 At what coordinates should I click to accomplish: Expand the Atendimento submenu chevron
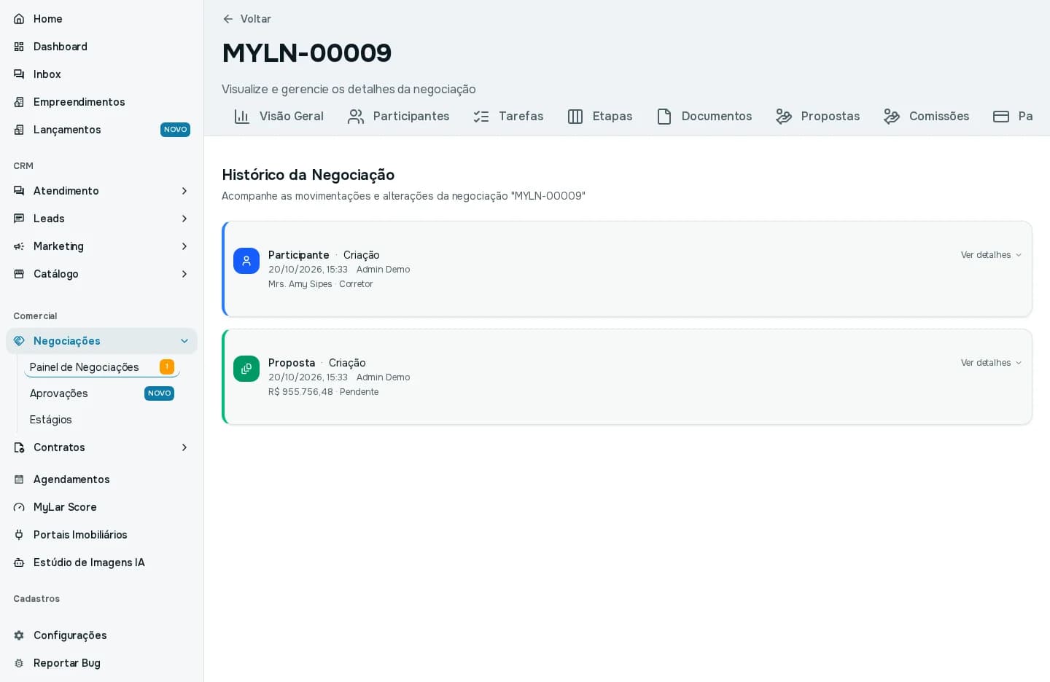click(x=184, y=191)
